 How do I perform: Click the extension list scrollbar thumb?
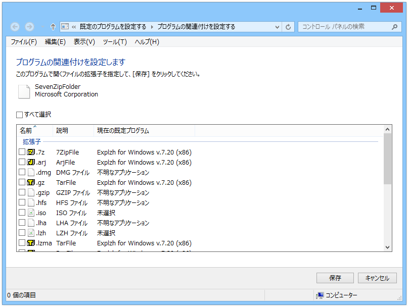point(387,159)
